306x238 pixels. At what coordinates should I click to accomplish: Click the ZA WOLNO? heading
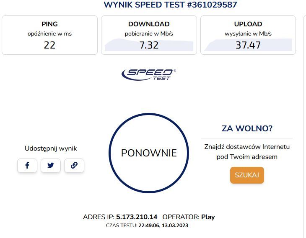tap(247, 128)
